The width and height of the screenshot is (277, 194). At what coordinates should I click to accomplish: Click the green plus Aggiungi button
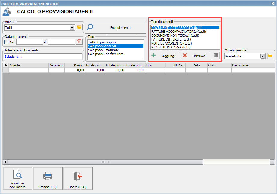tap(165, 56)
